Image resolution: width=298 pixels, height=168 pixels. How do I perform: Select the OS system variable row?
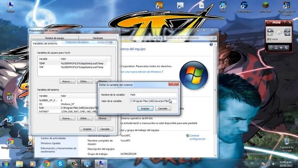pos(68,104)
